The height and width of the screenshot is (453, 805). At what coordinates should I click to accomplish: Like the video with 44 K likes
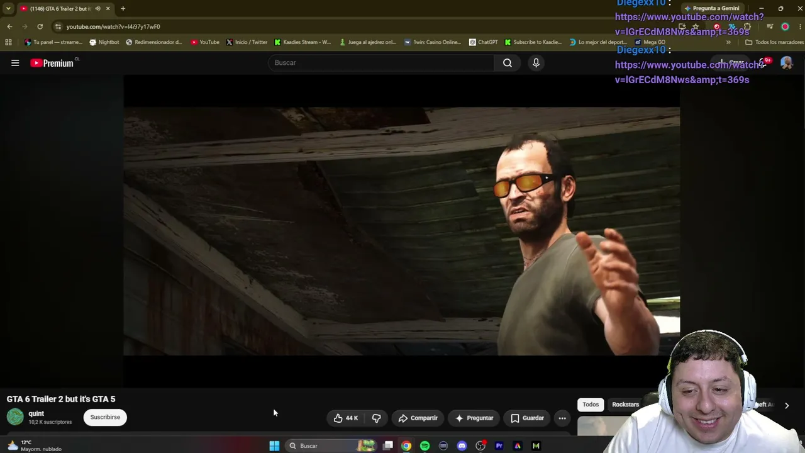[345, 418]
